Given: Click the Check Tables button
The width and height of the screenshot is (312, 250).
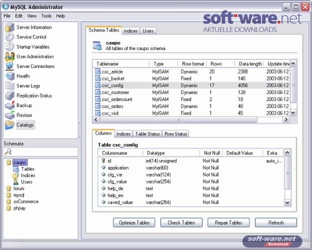Looking at the screenshot, I should 181,222.
